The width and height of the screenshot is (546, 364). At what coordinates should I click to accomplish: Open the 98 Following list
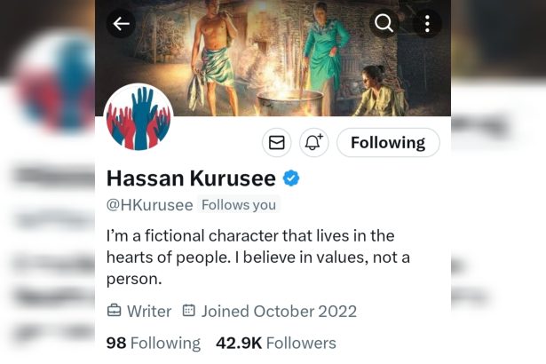(x=154, y=343)
